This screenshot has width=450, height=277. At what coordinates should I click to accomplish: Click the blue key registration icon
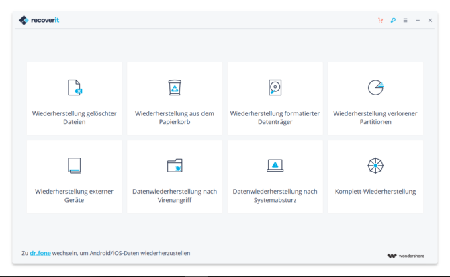393,20
